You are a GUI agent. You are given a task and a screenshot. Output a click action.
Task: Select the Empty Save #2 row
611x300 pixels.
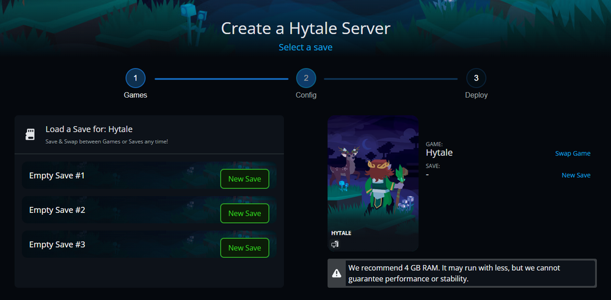click(149, 210)
